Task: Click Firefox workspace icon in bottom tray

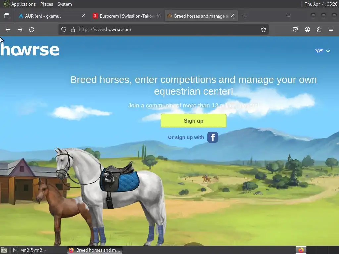Action: click(301, 250)
